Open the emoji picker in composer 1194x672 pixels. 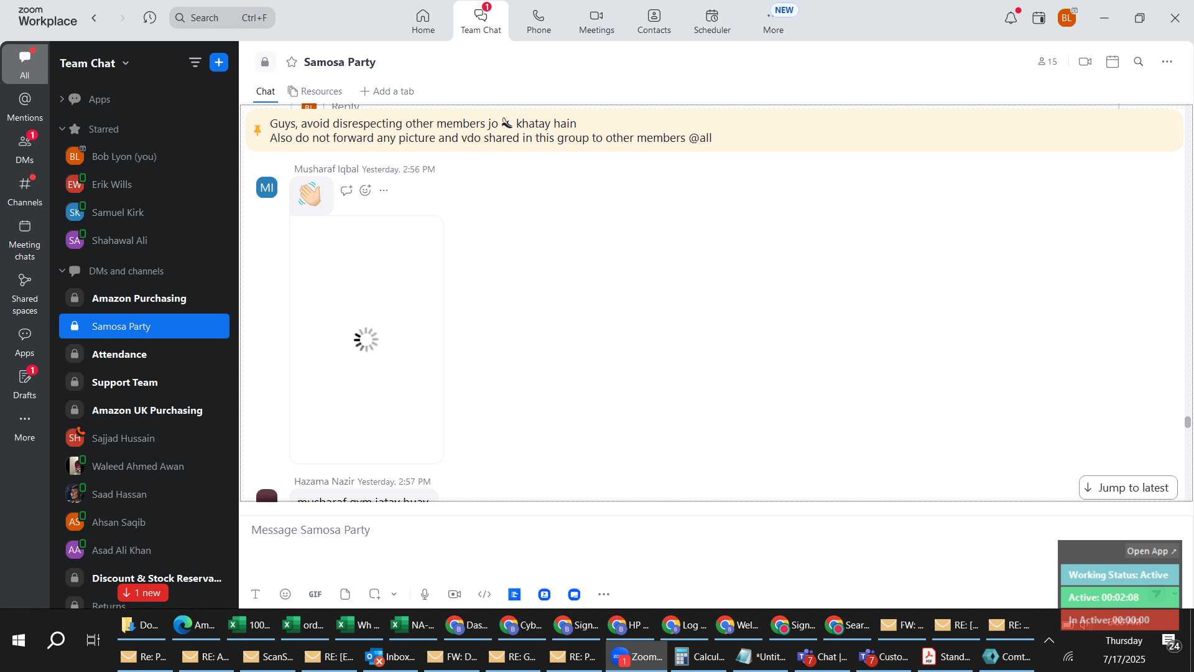(285, 594)
